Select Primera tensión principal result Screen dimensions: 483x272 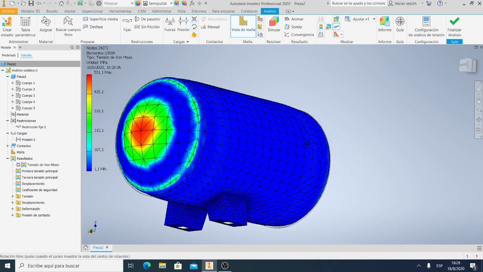pos(40,171)
